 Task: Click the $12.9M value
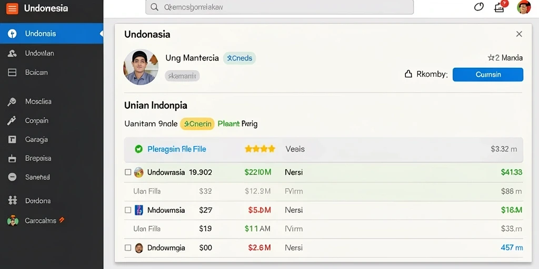pos(258,191)
